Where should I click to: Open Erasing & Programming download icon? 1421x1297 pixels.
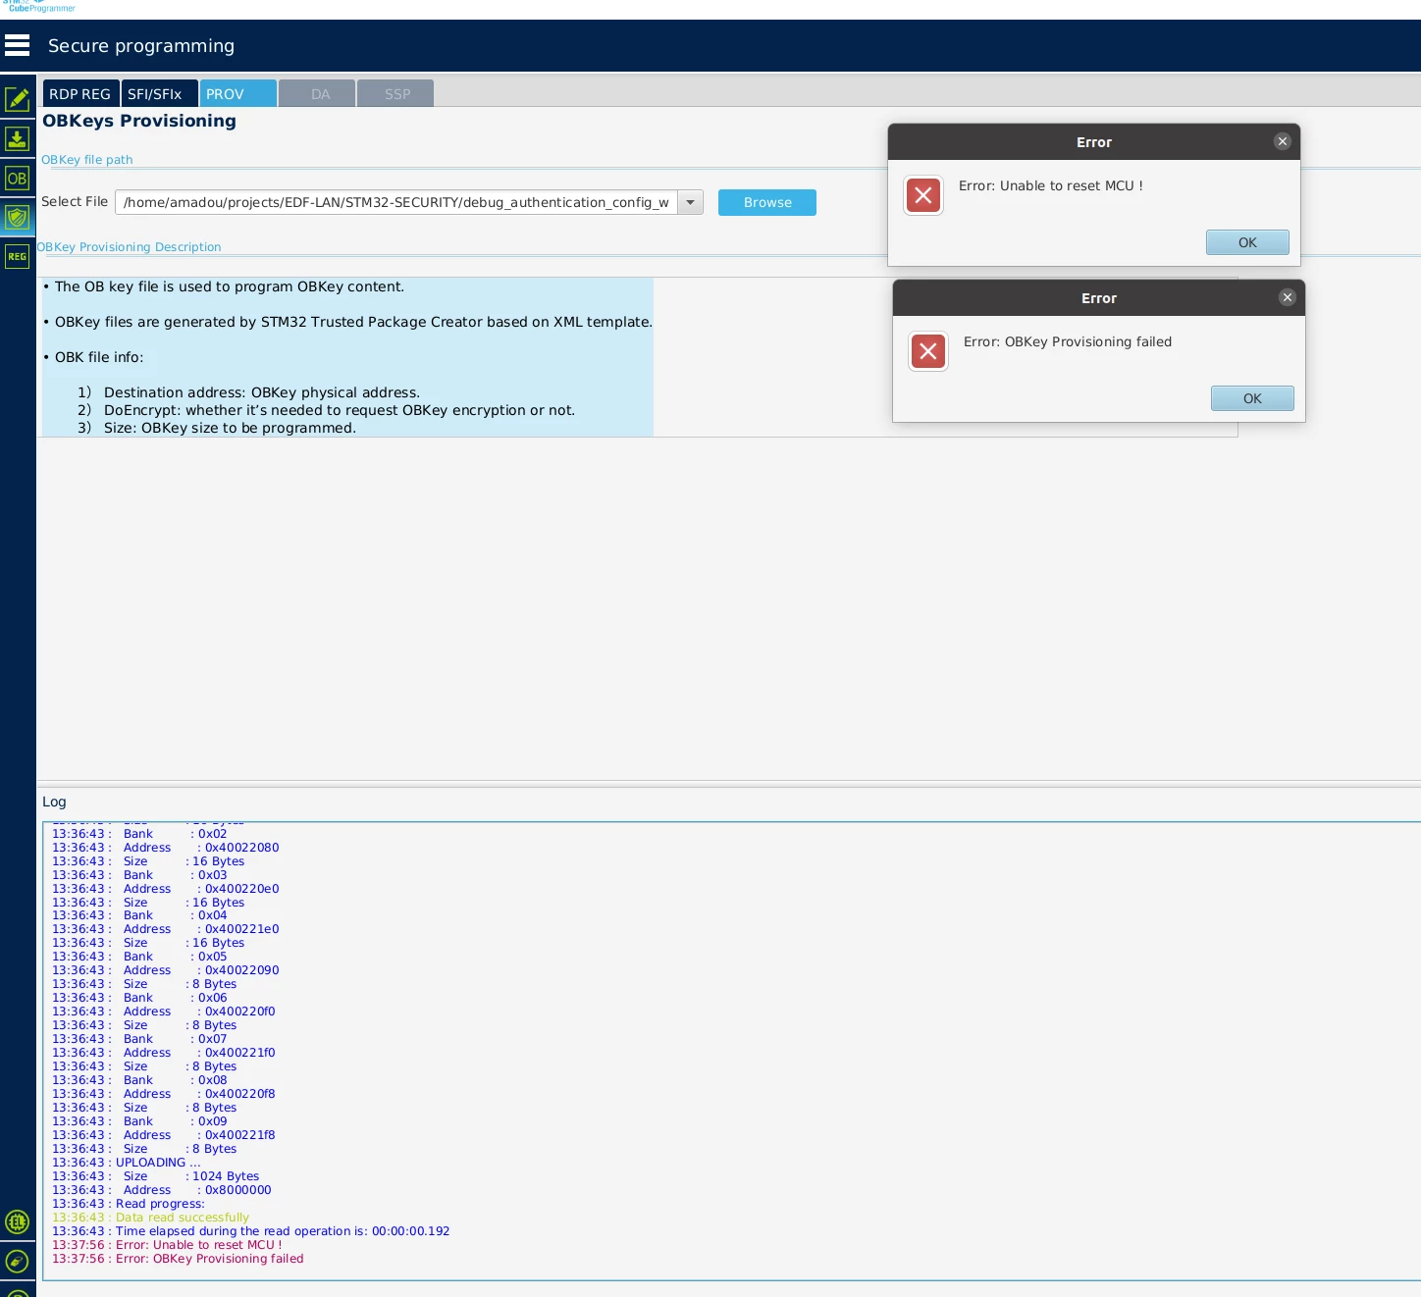tap(18, 138)
